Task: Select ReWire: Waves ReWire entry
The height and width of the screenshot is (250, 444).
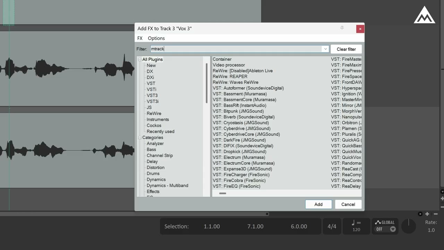Action: coord(236,82)
